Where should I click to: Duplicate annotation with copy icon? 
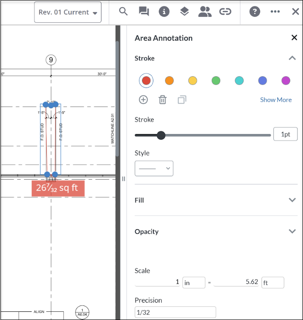pyautogui.click(x=182, y=100)
